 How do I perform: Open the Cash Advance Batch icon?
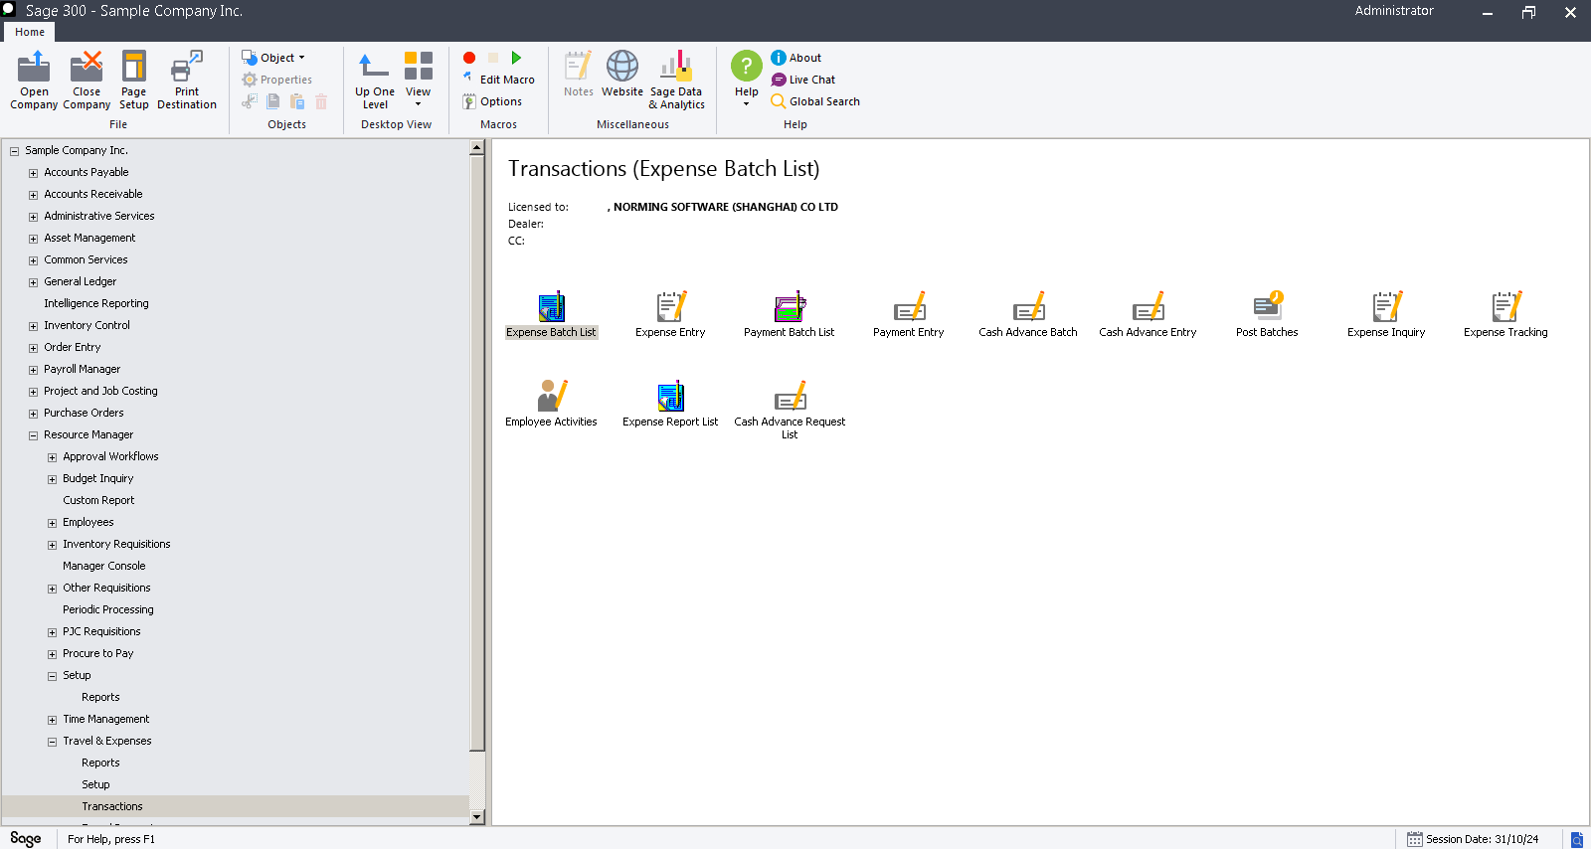tap(1028, 307)
